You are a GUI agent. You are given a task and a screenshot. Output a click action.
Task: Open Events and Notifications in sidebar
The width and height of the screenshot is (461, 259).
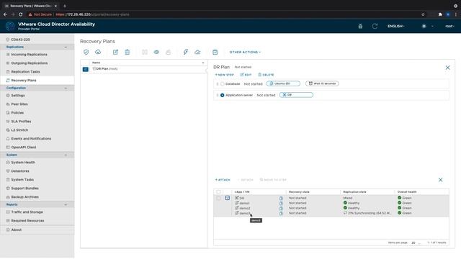(x=31, y=138)
